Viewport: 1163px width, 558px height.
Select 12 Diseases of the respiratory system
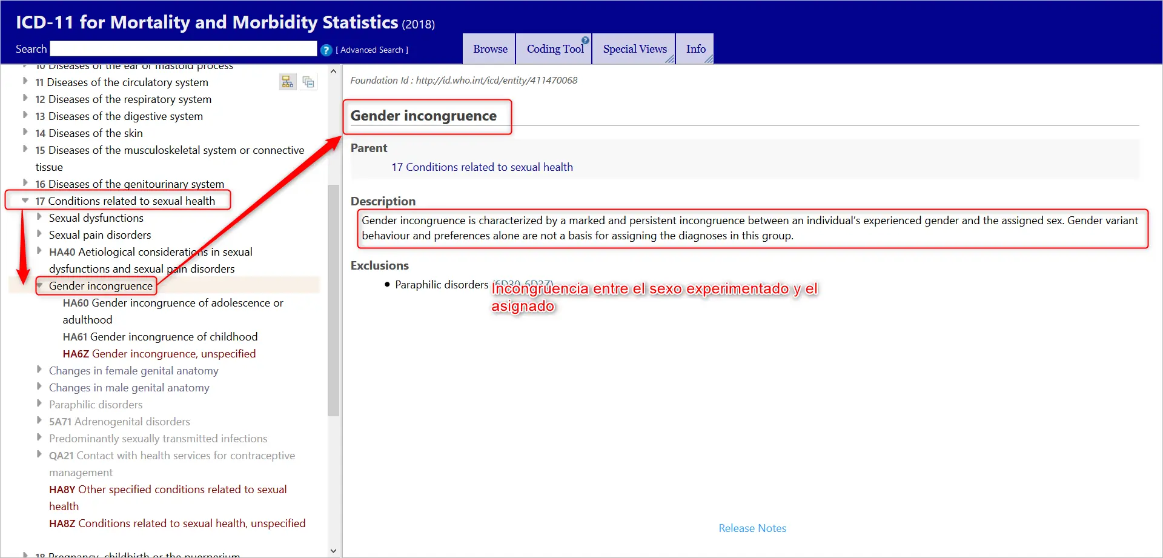tap(124, 99)
